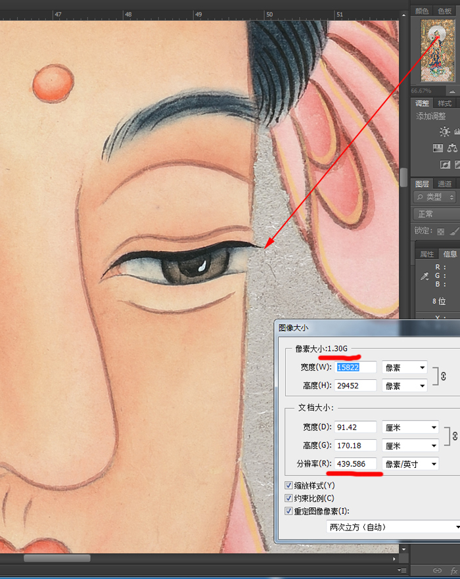Open height unit 像素 dropdown

click(405, 386)
